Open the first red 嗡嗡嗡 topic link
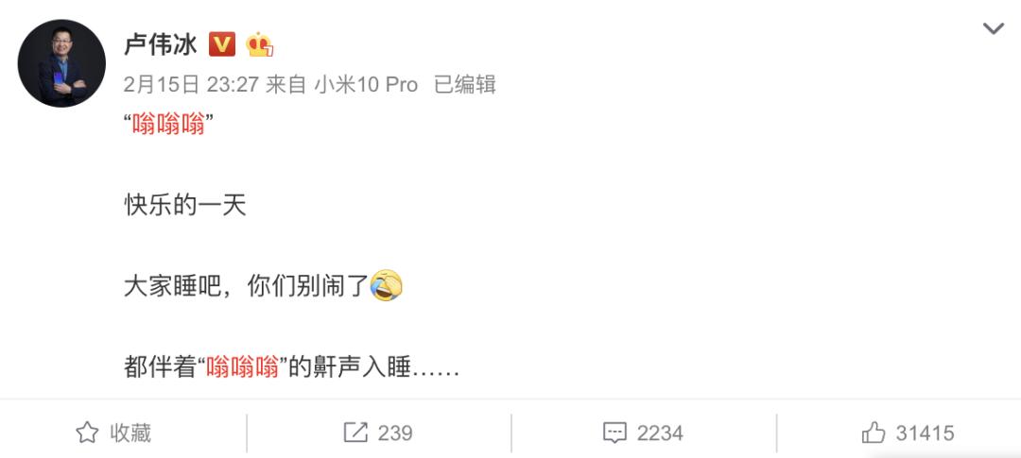Screen dimensions: 1021x458 tap(168, 124)
